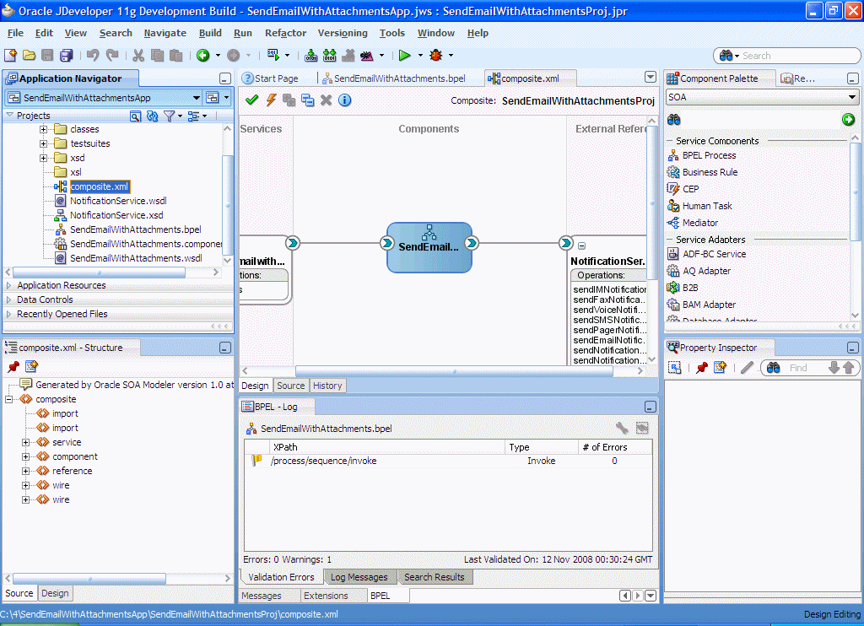Click the Cut scissors toolbar icon
Viewport: 864px width, 626px height.
pyautogui.click(x=138, y=55)
